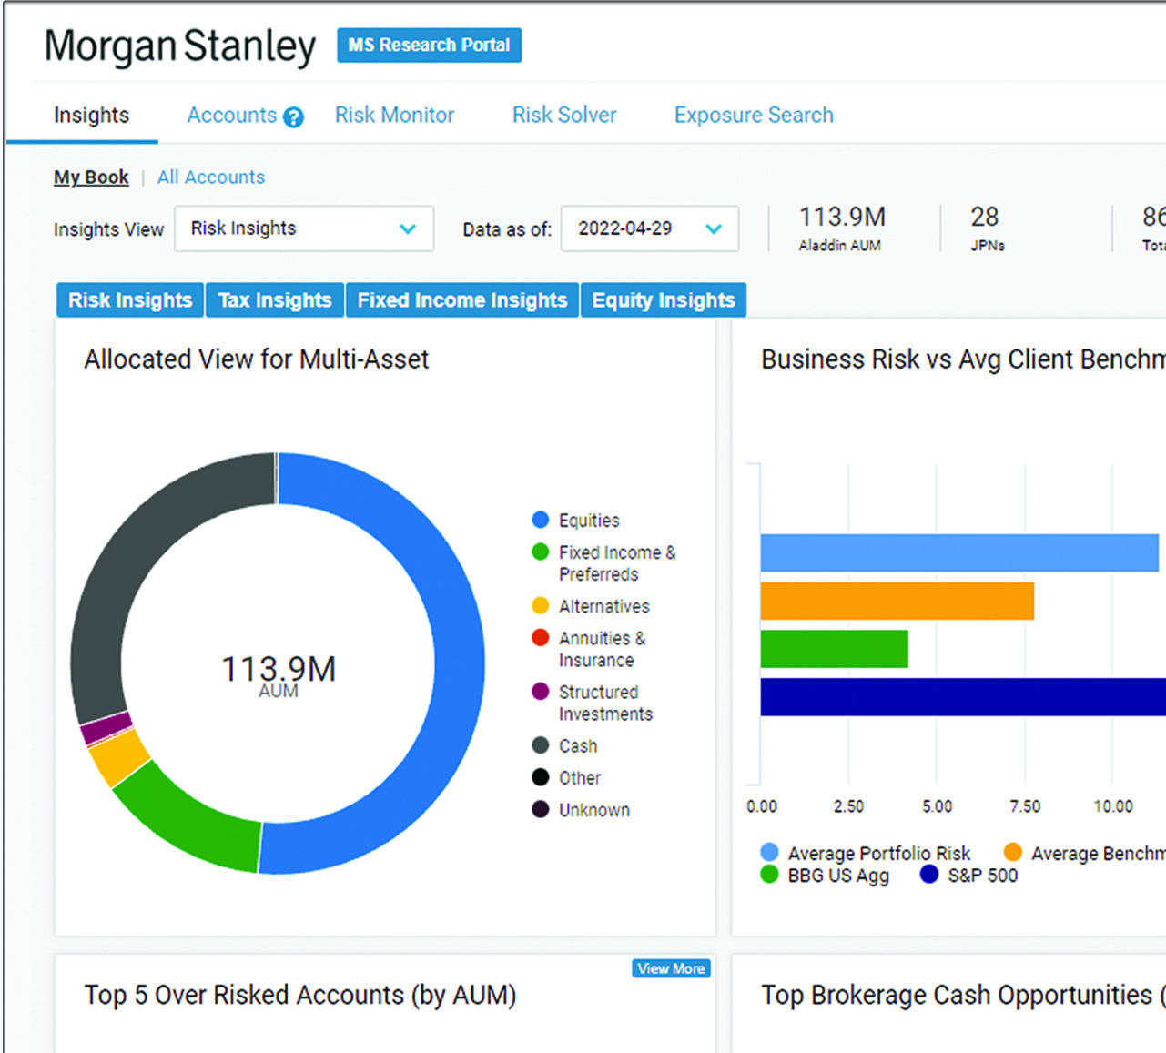The width and height of the screenshot is (1166, 1053).
Task: Open the Risk Solver tab
Action: (x=564, y=115)
